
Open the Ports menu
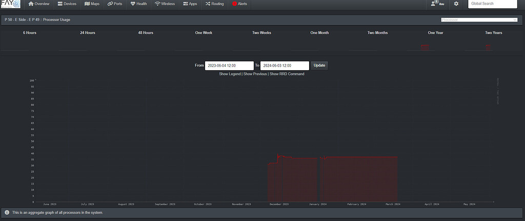115,4
